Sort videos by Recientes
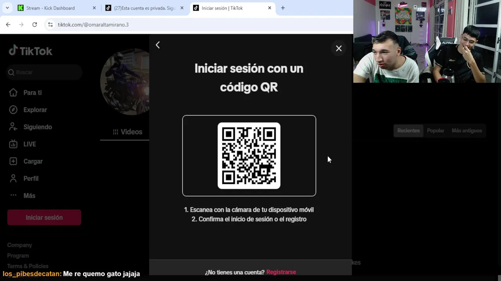This screenshot has height=281, width=501. 408,130
